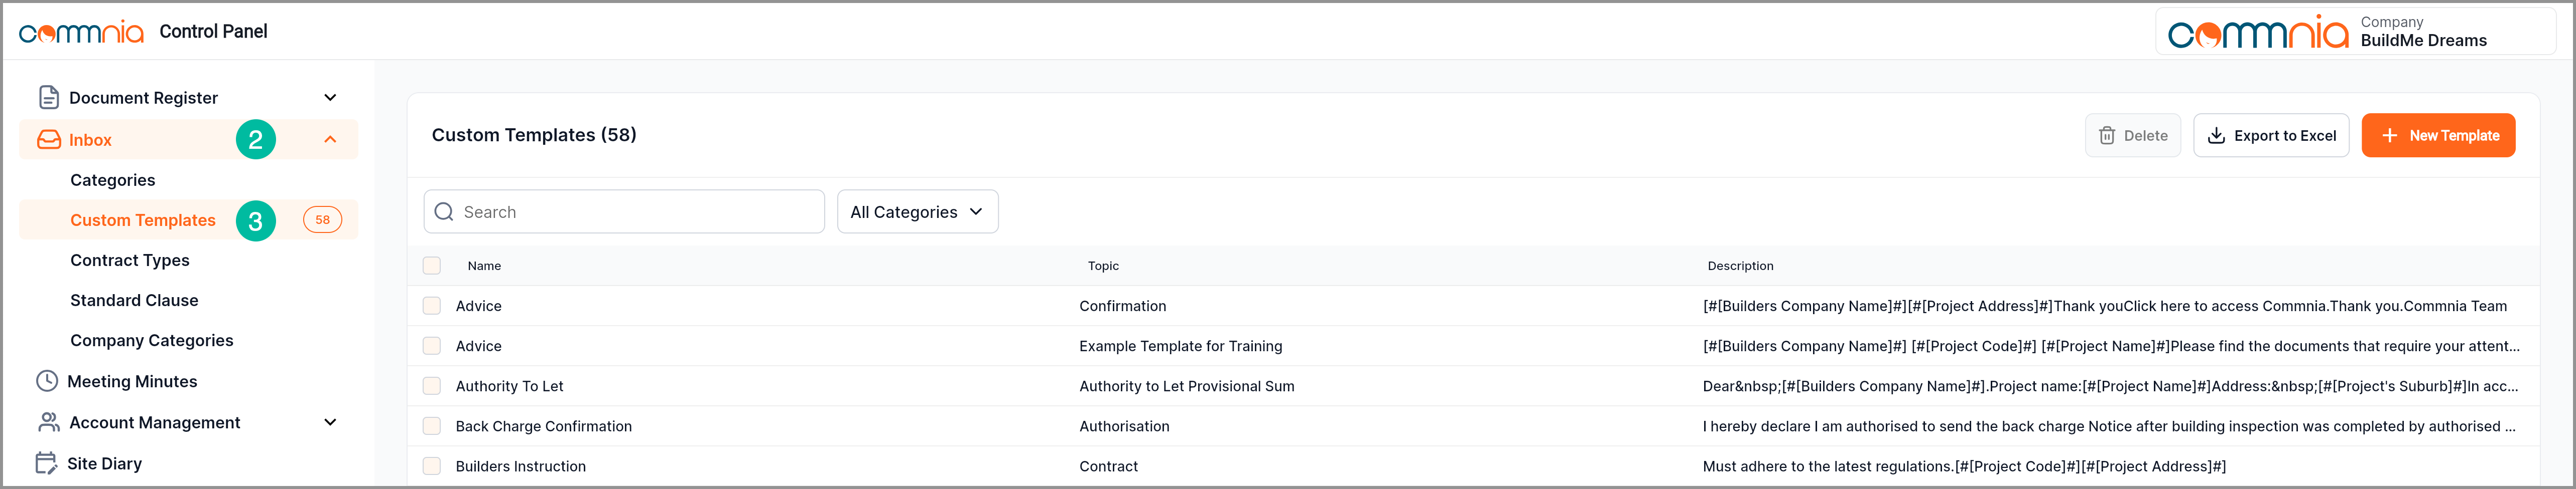Click the Delete trash icon
Screen dimensions: 2576x489
click(x=2106, y=136)
